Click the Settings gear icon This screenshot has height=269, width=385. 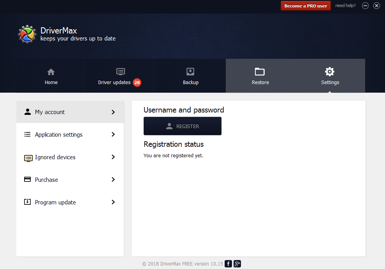329,72
